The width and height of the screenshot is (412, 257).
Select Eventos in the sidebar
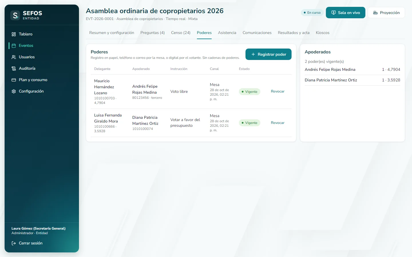(x=42, y=46)
